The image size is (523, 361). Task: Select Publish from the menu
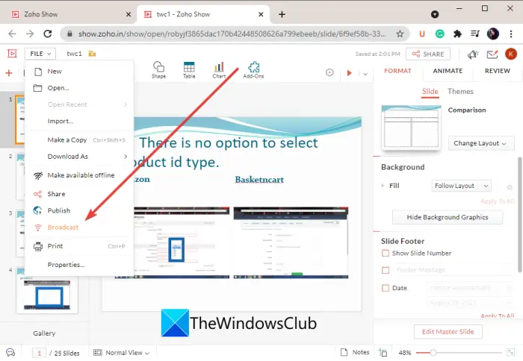pos(80,210)
